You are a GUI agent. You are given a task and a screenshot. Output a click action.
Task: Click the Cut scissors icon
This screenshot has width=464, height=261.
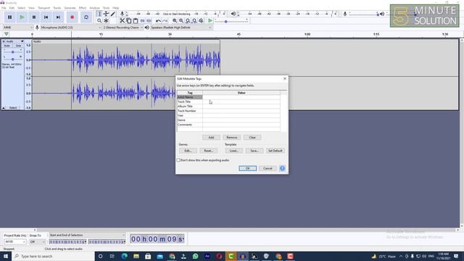click(122, 21)
